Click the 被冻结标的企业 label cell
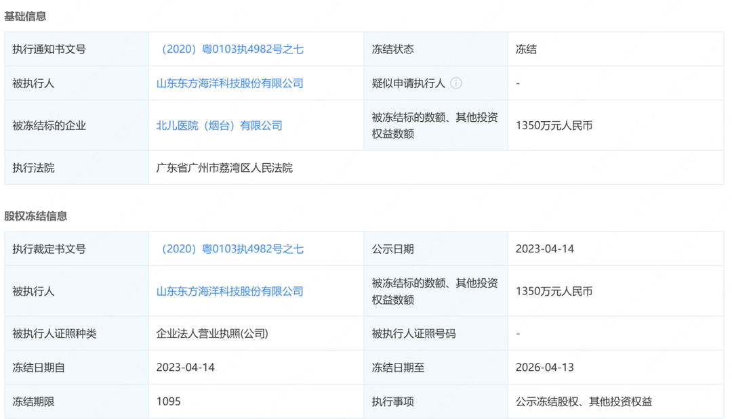Screen dimensions: 732x419 click(x=49, y=125)
